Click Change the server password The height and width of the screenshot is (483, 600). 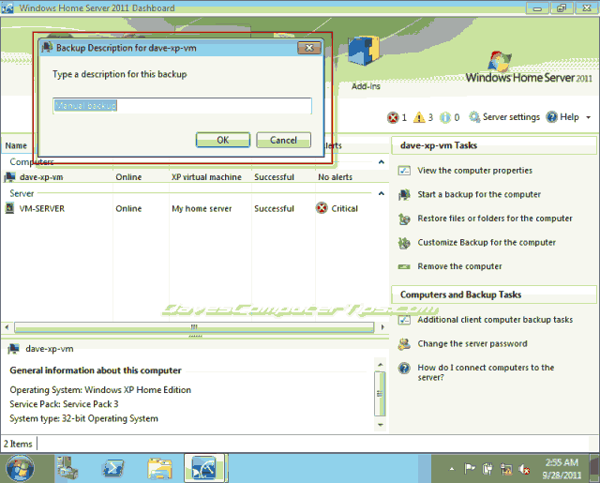point(472,343)
